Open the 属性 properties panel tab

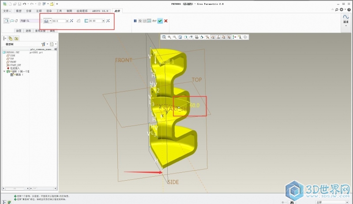[x=53, y=31]
